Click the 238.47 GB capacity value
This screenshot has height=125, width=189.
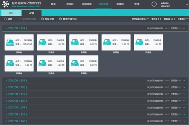(x=27, y=44)
